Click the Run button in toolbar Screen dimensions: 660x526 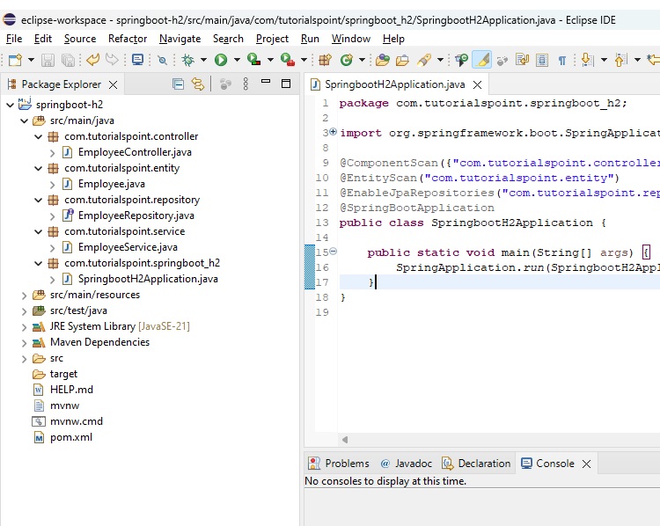pyautogui.click(x=220, y=60)
